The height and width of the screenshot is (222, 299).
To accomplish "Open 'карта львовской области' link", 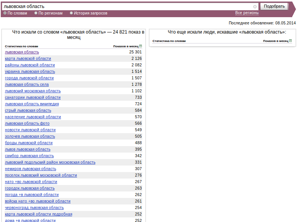I will (x=28, y=59).
